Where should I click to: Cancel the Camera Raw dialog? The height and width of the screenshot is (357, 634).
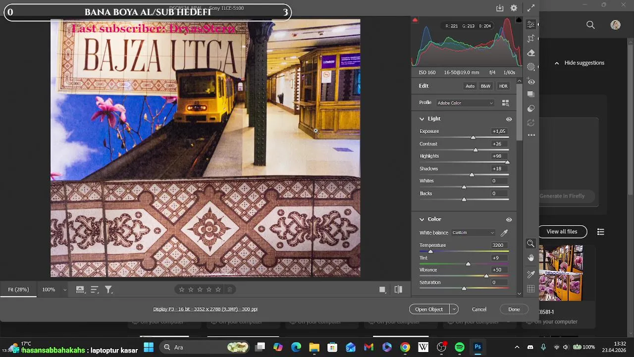click(479, 309)
